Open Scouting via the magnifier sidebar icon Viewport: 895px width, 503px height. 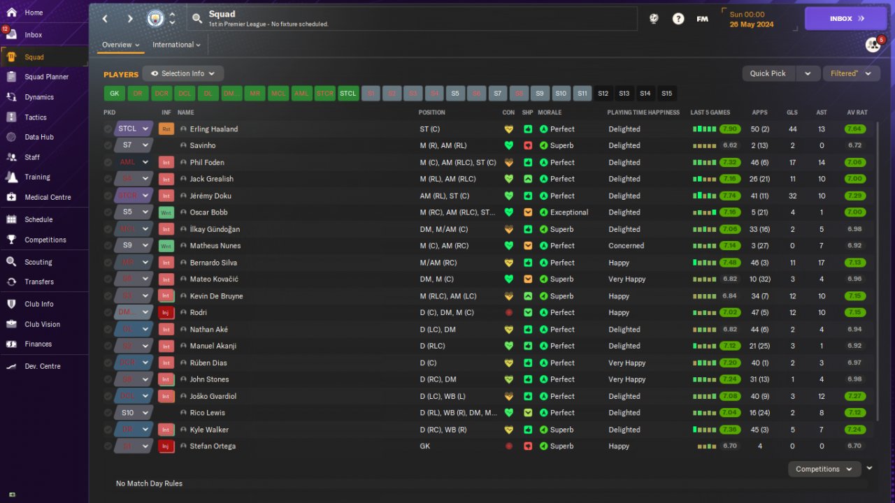(11, 262)
